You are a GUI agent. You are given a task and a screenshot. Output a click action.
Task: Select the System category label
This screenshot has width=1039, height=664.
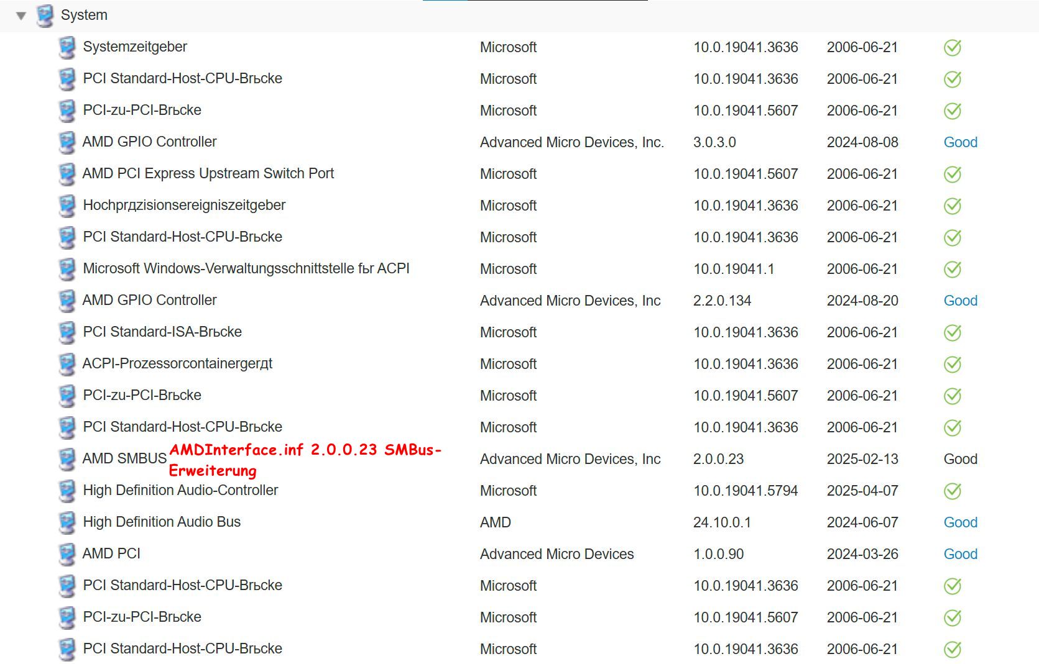[x=84, y=15]
